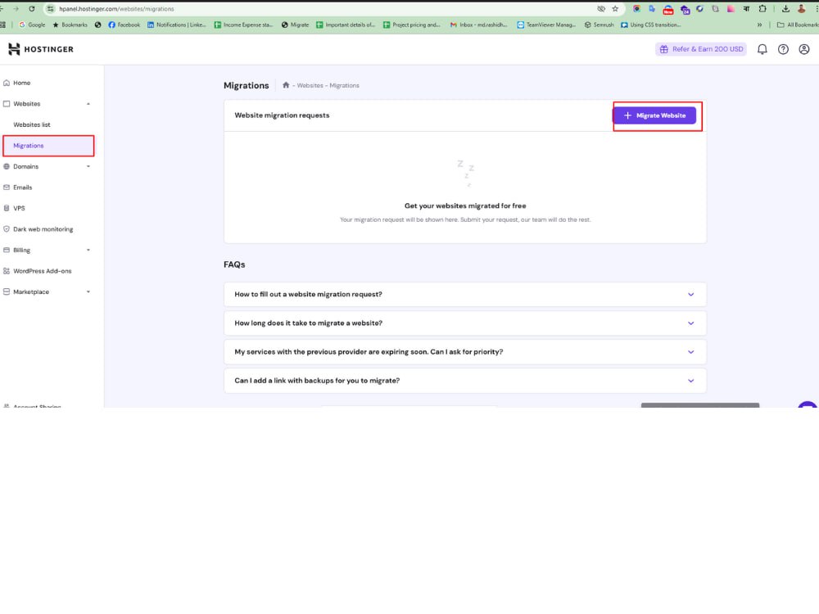Click the Refer & Earn 200 USD button
Screen dimensions: 819x614
(701, 49)
